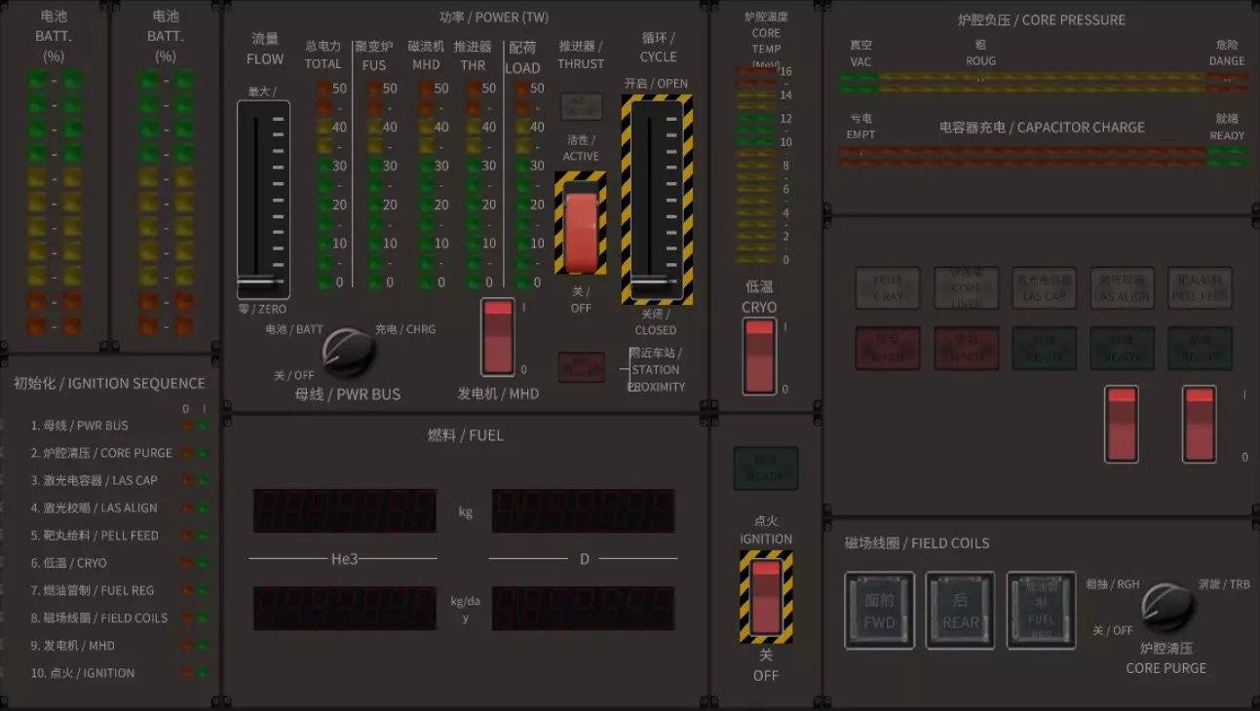Select TRB position label on CORE PURGE
This screenshot has width=1260, height=711.
pos(1224,584)
